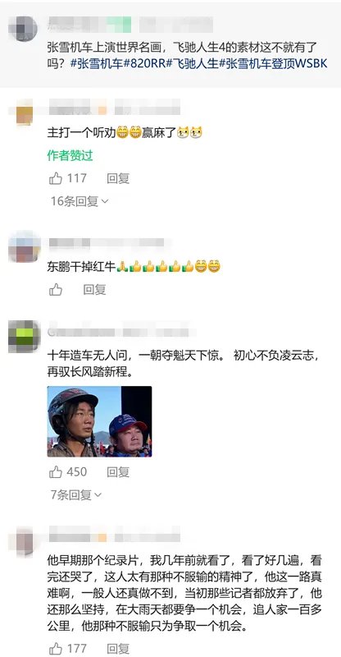The height and width of the screenshot is (657, 341).
Task: Open hashtag #张雪机车
Action: [97, 64]
